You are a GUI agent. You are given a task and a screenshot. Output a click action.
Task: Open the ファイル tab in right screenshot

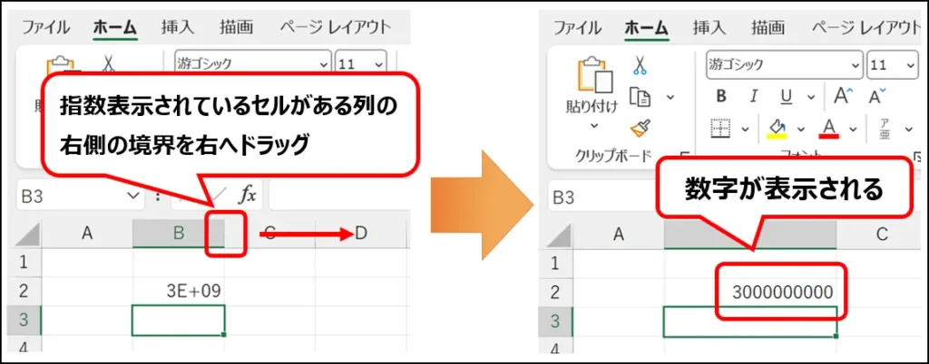pyautogui.click(x=577, y=26)
